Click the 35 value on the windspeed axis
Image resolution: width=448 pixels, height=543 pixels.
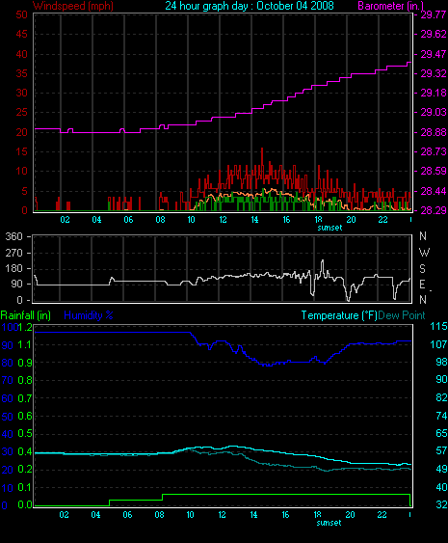pyautogui.click(x=21, y=73)
